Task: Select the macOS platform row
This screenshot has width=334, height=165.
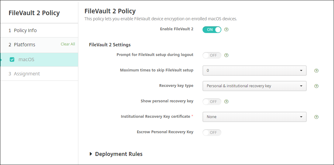Action: [39, 60]
